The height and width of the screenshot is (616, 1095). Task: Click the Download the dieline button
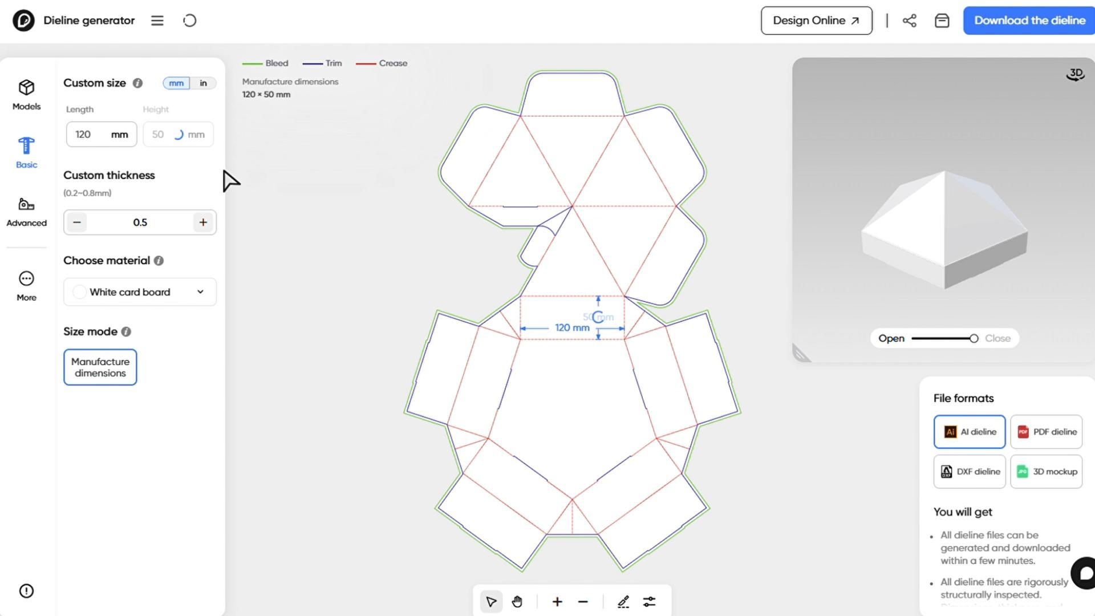pos(1029,21)
